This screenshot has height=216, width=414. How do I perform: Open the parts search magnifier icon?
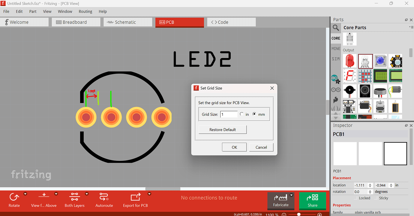pos(336,28)
